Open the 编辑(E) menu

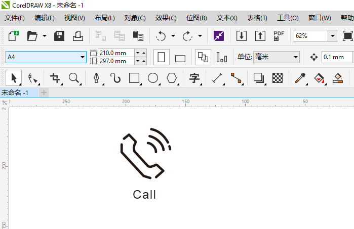tap(44, 18)
